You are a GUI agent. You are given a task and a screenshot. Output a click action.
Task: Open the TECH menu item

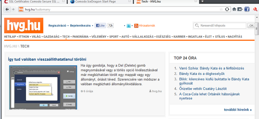pyautogui.click(x=66, y=37)
